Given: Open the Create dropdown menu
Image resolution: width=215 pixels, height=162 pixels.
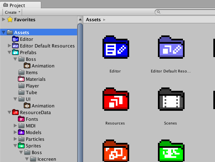Looking at the screenshot, I should [x=12, y=12].
